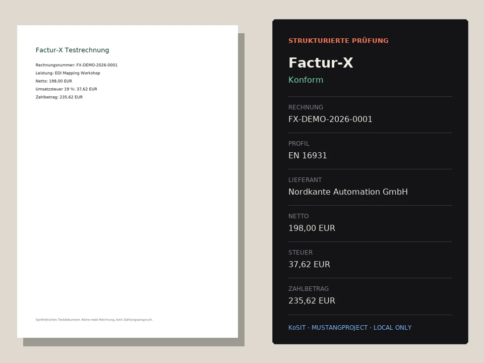This screenshot has width=484, height=363.
Task: Click the KoSIT link in the panel footer
Action: [297, 328]
